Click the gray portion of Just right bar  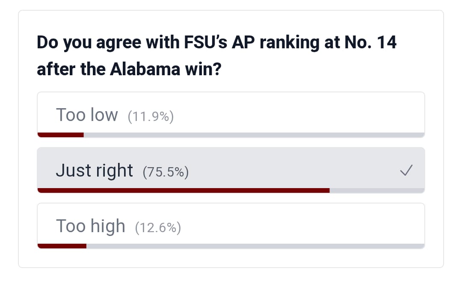(377, 191)
